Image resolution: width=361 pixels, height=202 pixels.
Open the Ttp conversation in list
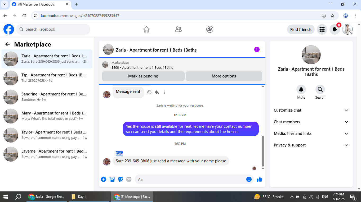[x=47, y=78]
